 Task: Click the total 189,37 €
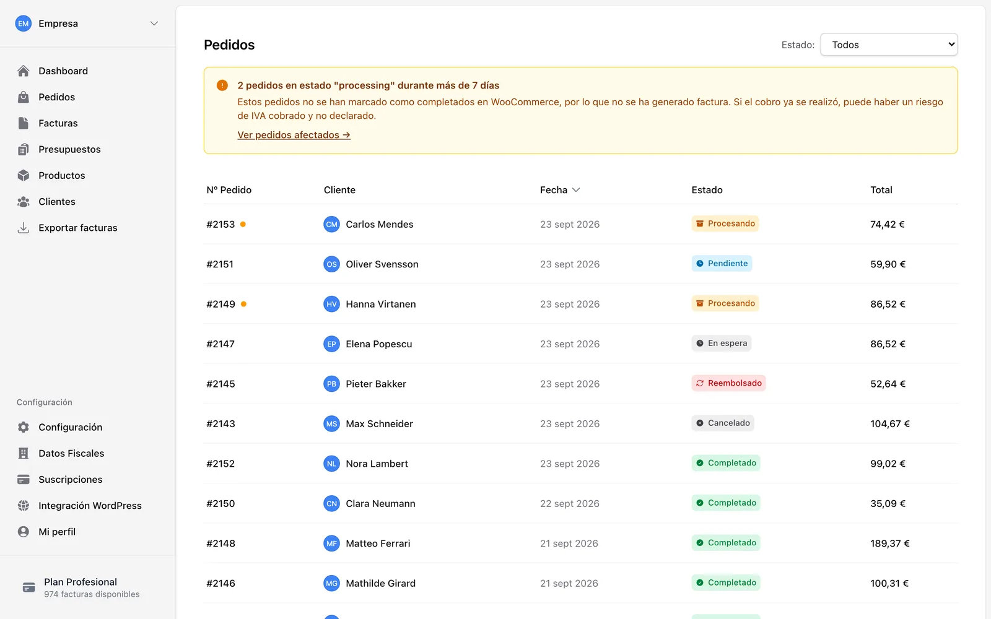tap(890, 543)
